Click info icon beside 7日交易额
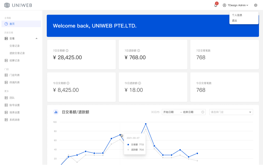 67,50
